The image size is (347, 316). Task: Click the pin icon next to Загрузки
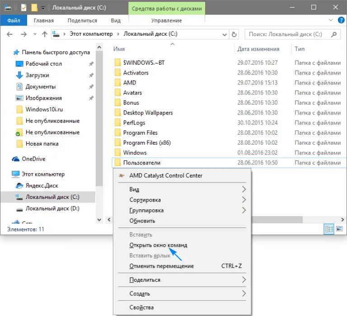click(91, 75)
